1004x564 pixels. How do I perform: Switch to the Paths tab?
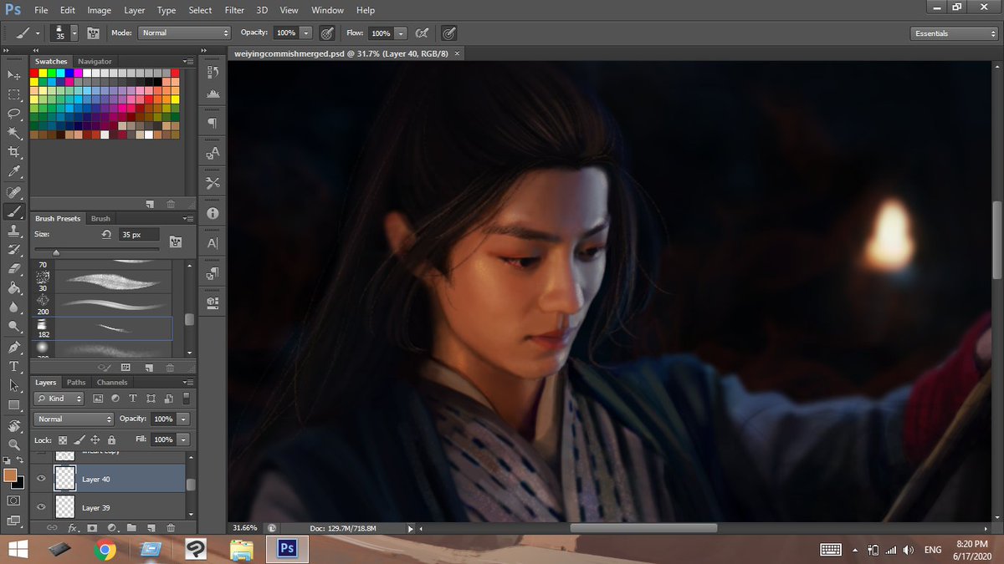pos(76,382)
